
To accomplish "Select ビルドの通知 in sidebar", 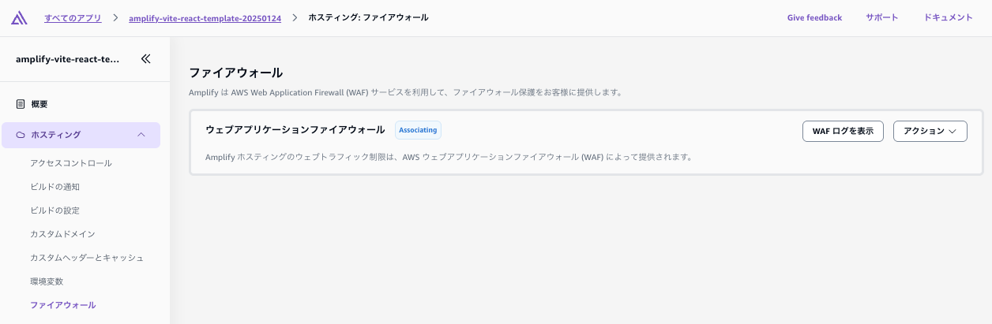I will [x=54, y=187].
